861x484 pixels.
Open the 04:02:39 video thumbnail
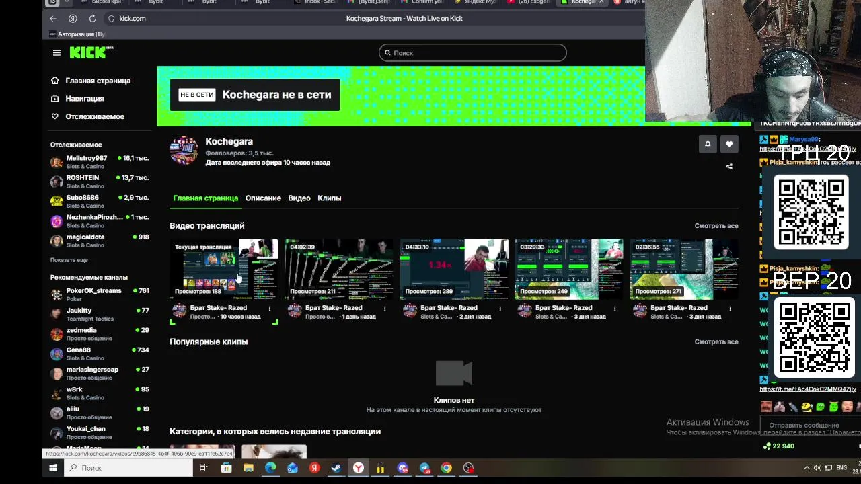[339, 269]
